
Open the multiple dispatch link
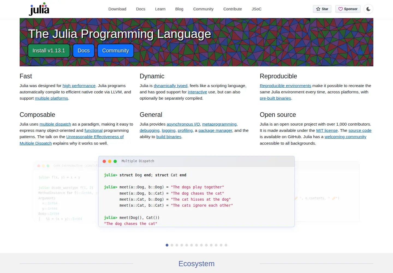click(x=55, y=124)
